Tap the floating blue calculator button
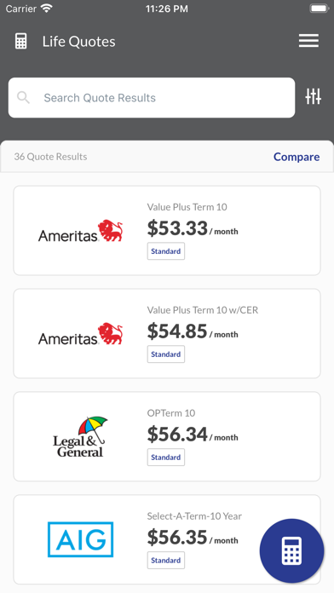Image resolution: width=334 pixels, height=593 pixels. point(291,550)
